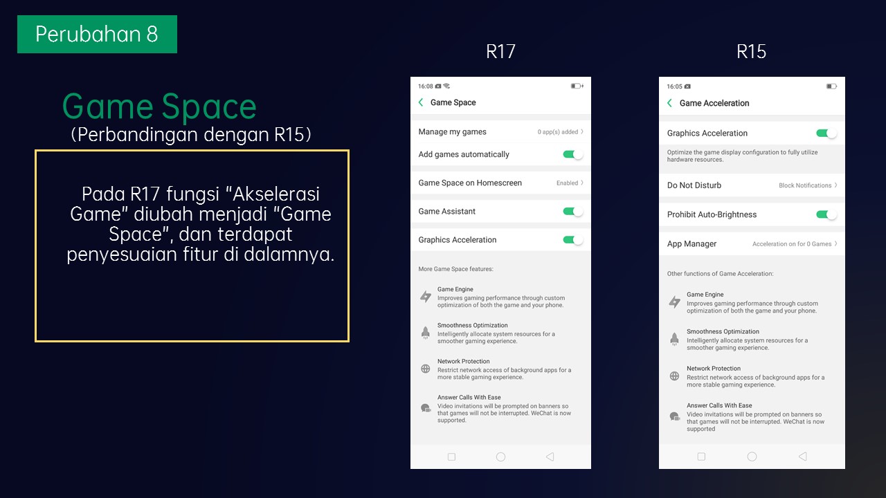Viewport: 886px width, 498px height.
Task: Toggle Graphics Acceleration on R15 screen
Action: [x=826, y=133]
